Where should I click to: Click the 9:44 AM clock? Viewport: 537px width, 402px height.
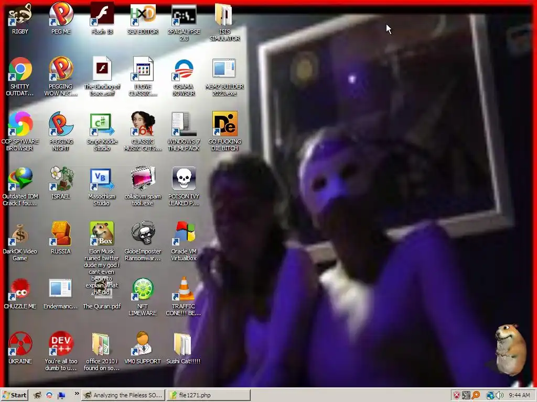(519, 396)
